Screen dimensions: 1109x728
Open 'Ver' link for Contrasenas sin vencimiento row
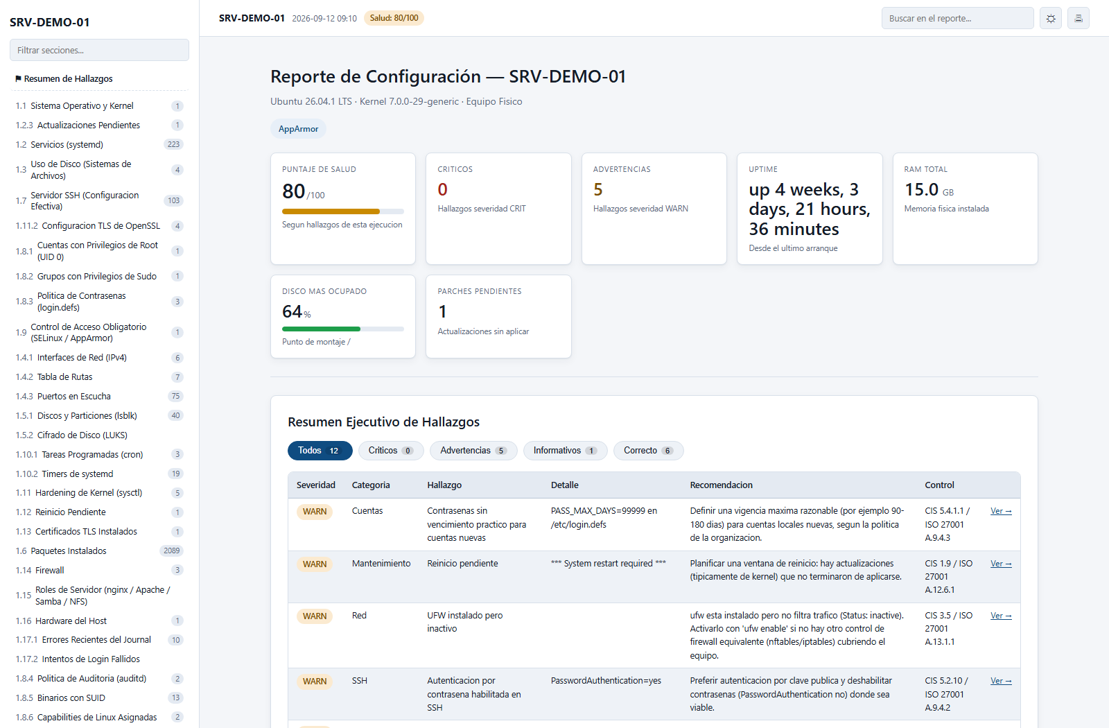tap(1001, 511)
